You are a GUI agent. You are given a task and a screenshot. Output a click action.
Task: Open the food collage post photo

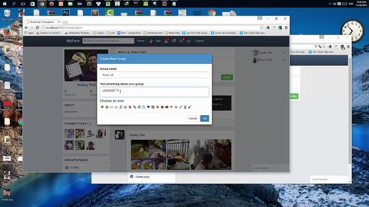(149, 155)
